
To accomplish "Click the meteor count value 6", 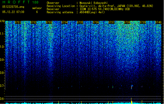I will pyautogui.click(x=37, y=12).
